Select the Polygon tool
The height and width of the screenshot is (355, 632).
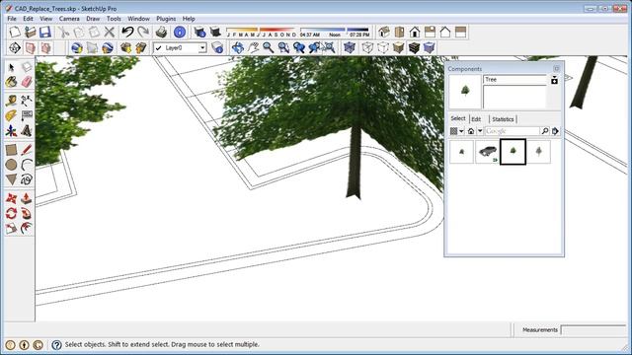[11, 179]
